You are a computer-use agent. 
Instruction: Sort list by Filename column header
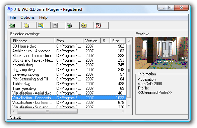pyautogui.click(x=33, y=41)
